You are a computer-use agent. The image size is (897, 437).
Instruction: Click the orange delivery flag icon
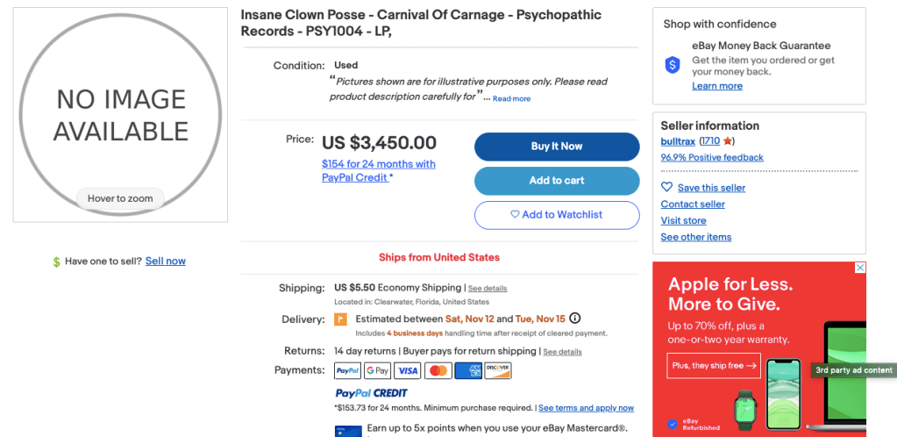coord(340,319)
